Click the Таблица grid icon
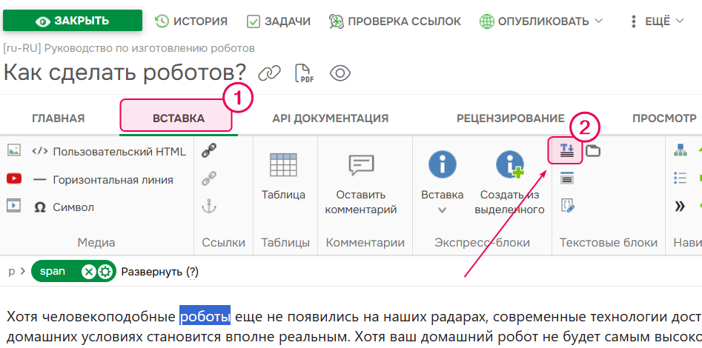The image size is (702, 348). pyautogui.click(x=283, y=165)
